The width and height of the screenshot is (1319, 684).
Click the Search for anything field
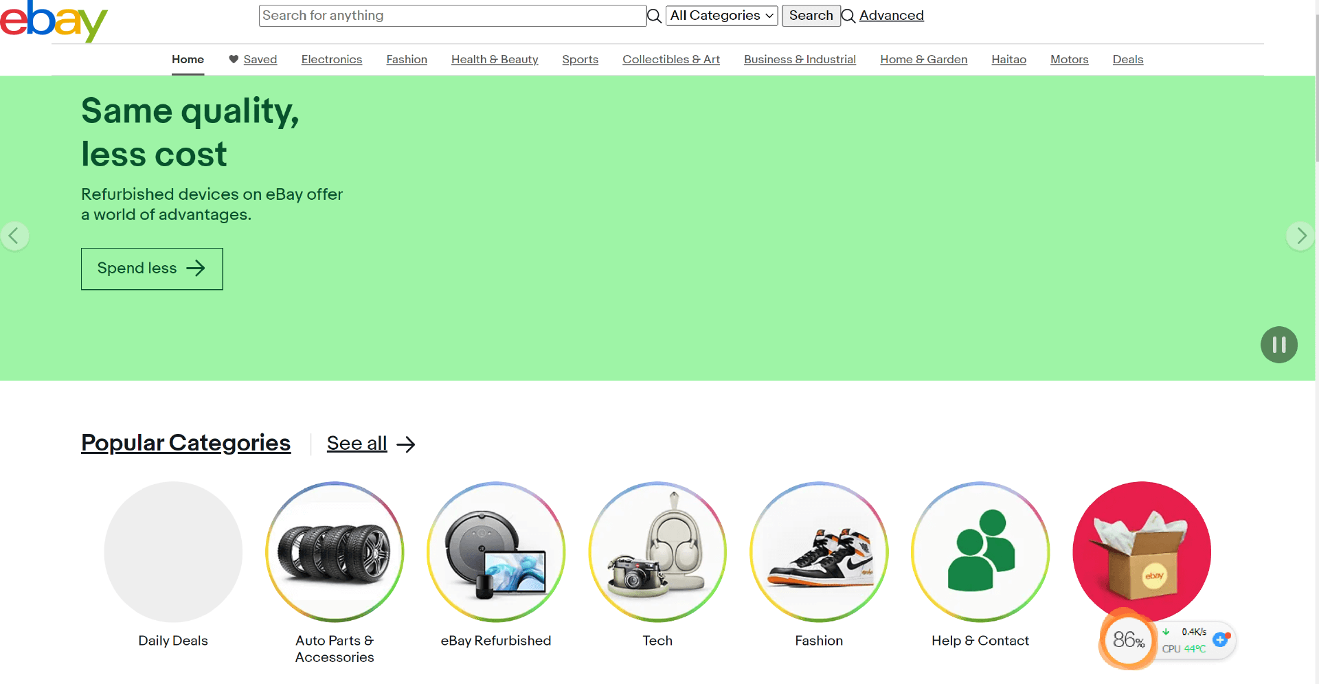pyautogui.click(x=452, y=16)
